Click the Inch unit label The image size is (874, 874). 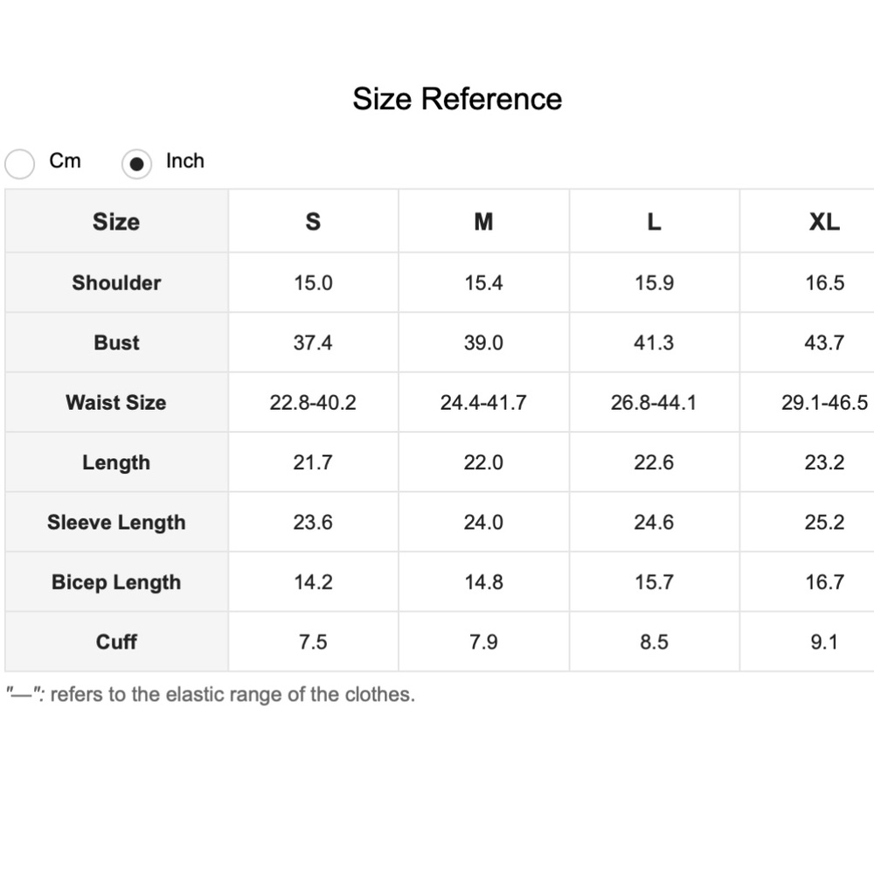185,161
